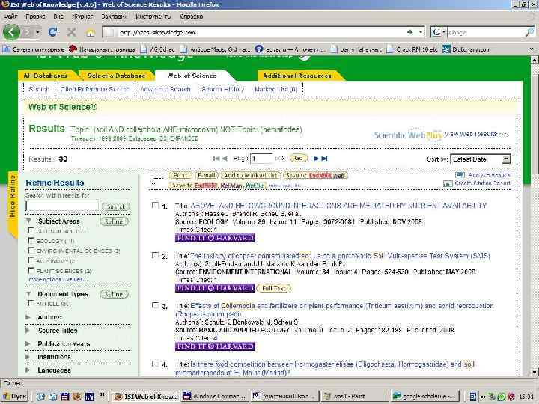539x404 pixels.
Task: Tick the ECOLOGY subject area checkbox
Action: (x=31, y=240)
